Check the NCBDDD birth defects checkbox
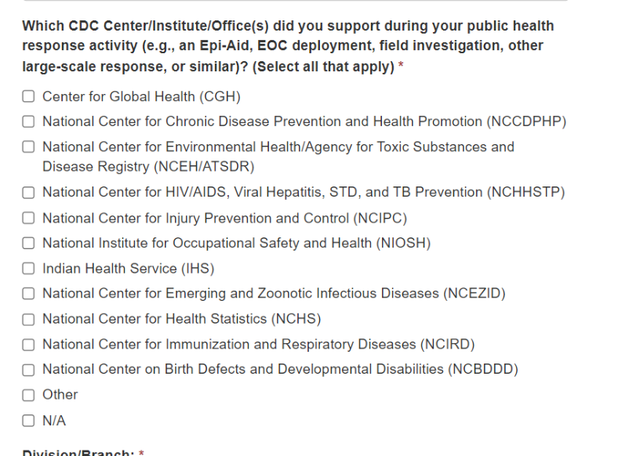The height and width of the screenshot is (456, 629). pos(28,370)
